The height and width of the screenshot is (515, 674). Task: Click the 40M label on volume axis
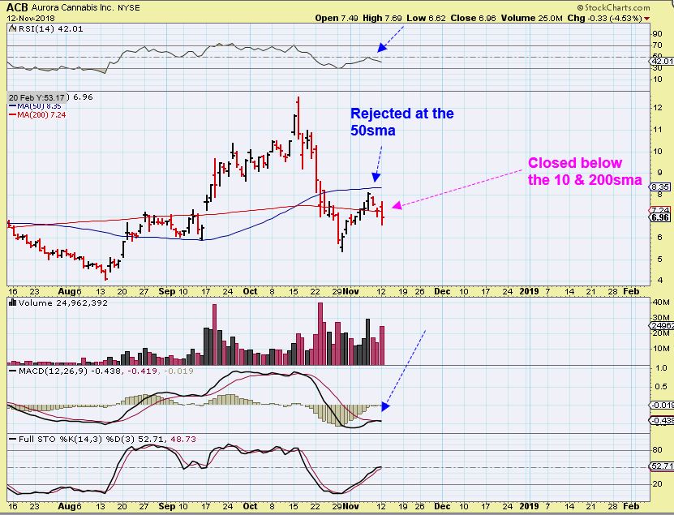(x=661, y=303)
